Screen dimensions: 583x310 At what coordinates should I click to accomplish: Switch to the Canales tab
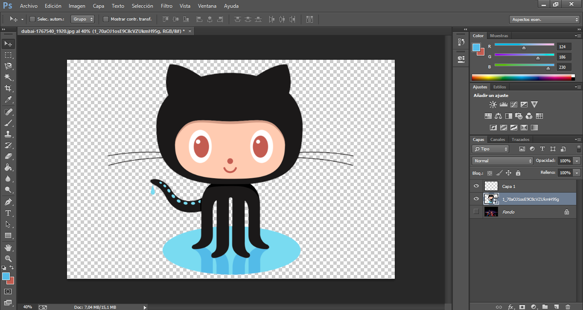coord(498,139)
